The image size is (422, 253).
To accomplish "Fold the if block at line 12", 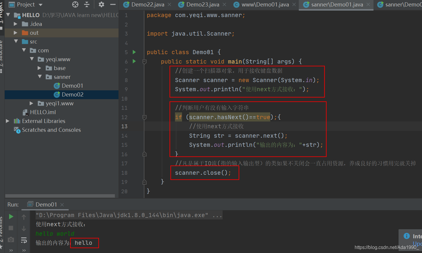I will 144,117.
